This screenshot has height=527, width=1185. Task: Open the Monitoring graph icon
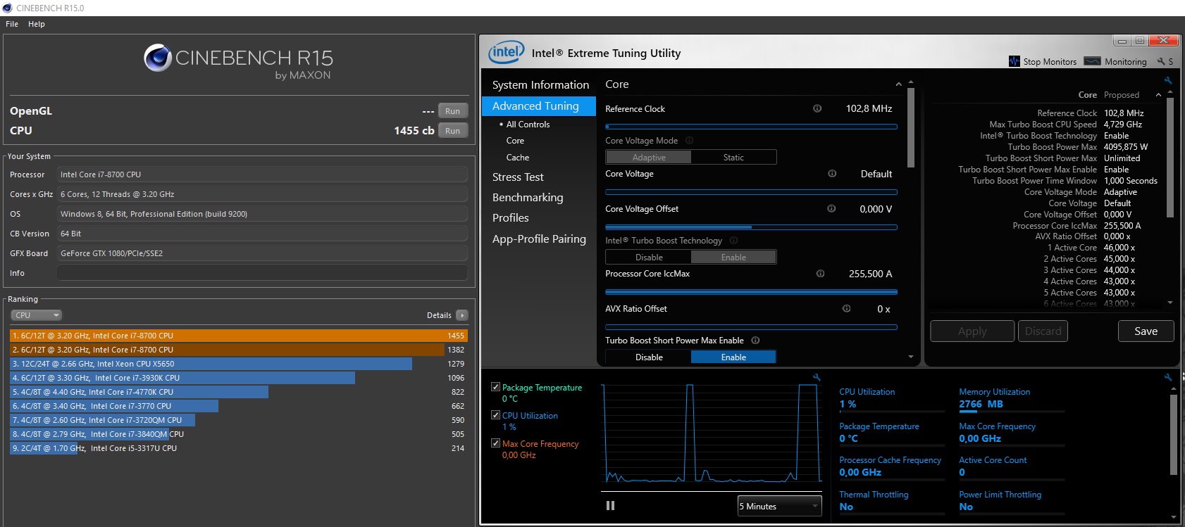(x=1092, y=61)
